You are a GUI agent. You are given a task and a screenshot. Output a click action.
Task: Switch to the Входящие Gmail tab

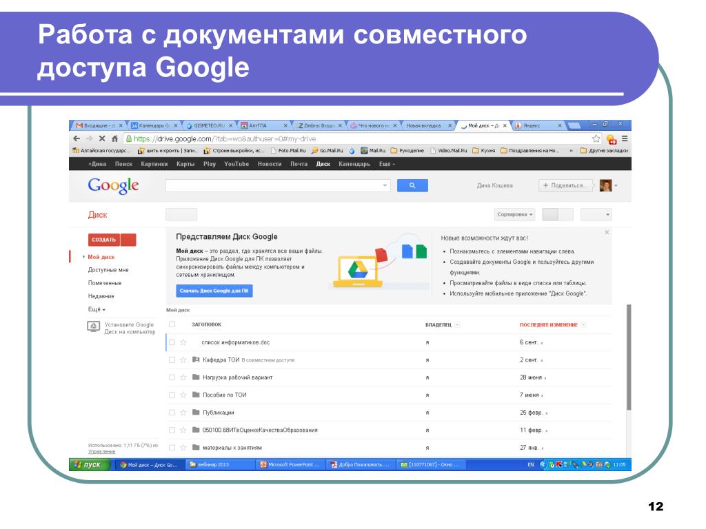click(x=99, y=125)
